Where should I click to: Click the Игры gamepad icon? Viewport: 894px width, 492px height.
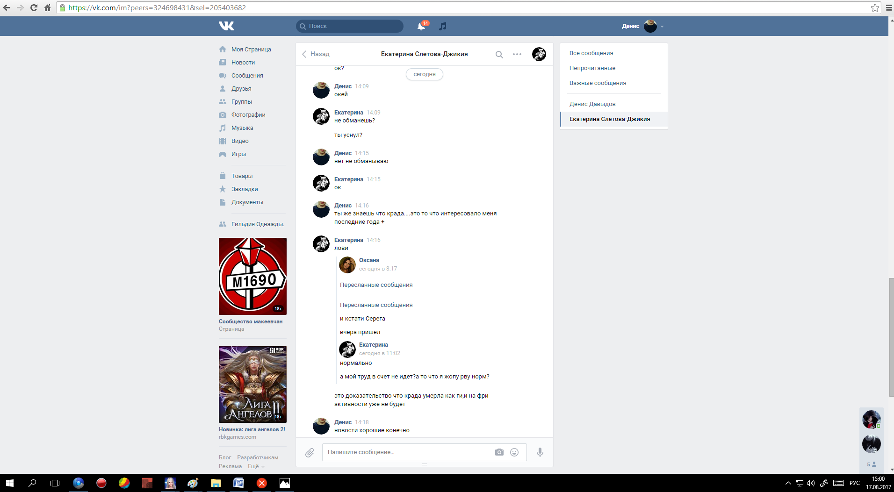click(223, 154)
